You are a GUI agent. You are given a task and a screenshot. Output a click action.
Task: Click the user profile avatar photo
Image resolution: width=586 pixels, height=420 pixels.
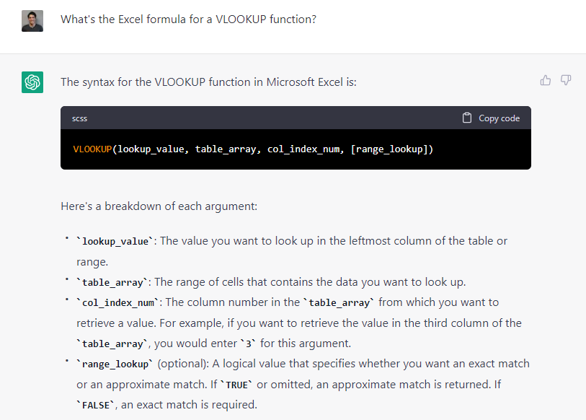[x=32, y=20]
